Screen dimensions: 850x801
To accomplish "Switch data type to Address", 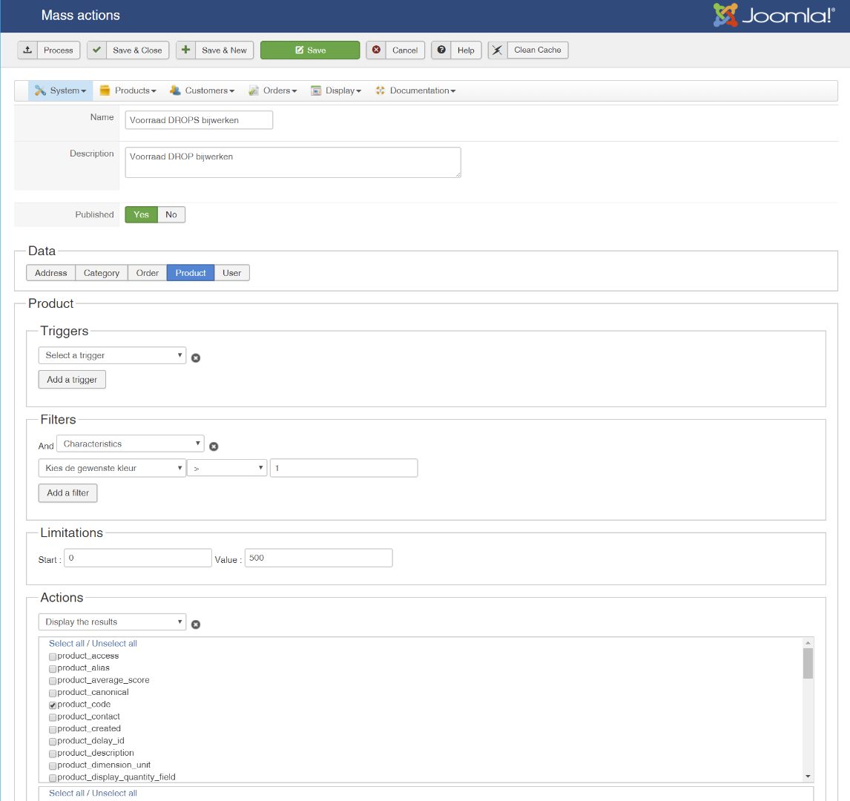I will click(51, 273).
